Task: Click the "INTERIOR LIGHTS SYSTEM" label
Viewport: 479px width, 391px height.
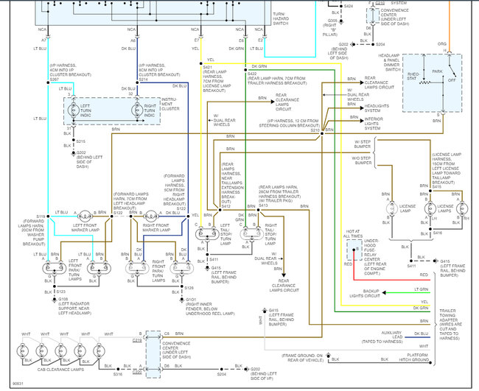Action: point(374,124)
